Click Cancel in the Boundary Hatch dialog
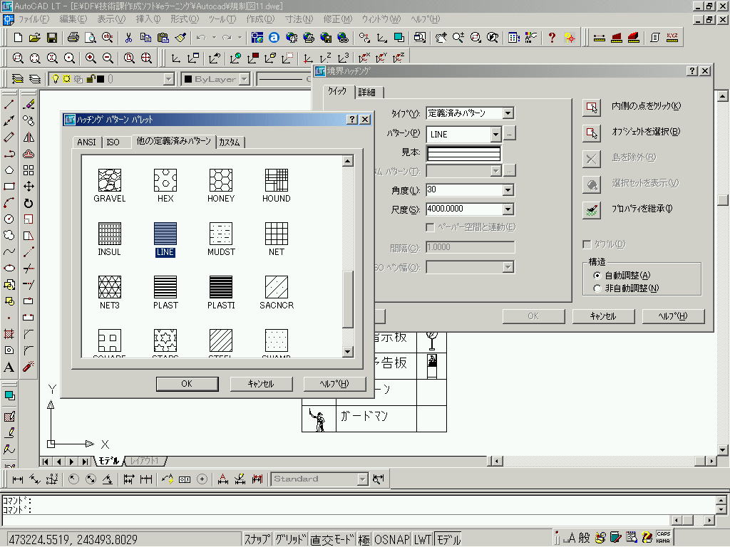The image size is (730, 547). click(603, 316)
